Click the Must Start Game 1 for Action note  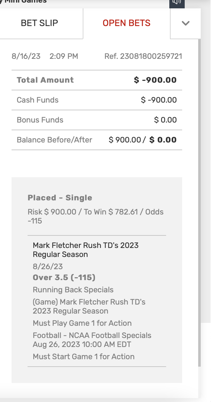click(84, 357)
